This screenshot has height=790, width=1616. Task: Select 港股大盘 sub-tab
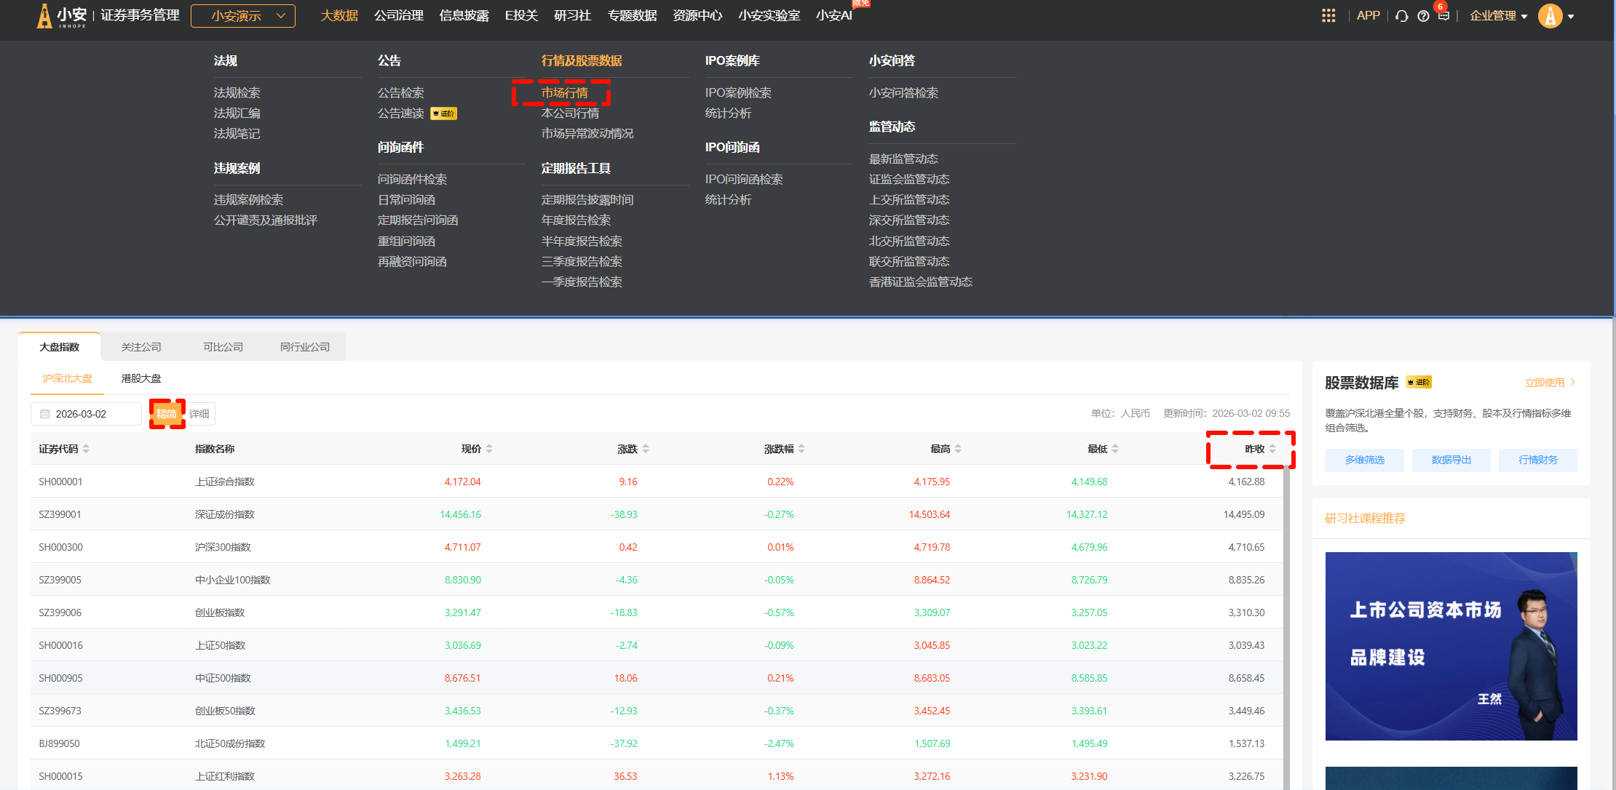pyautogui.click(x=140, y=378)
